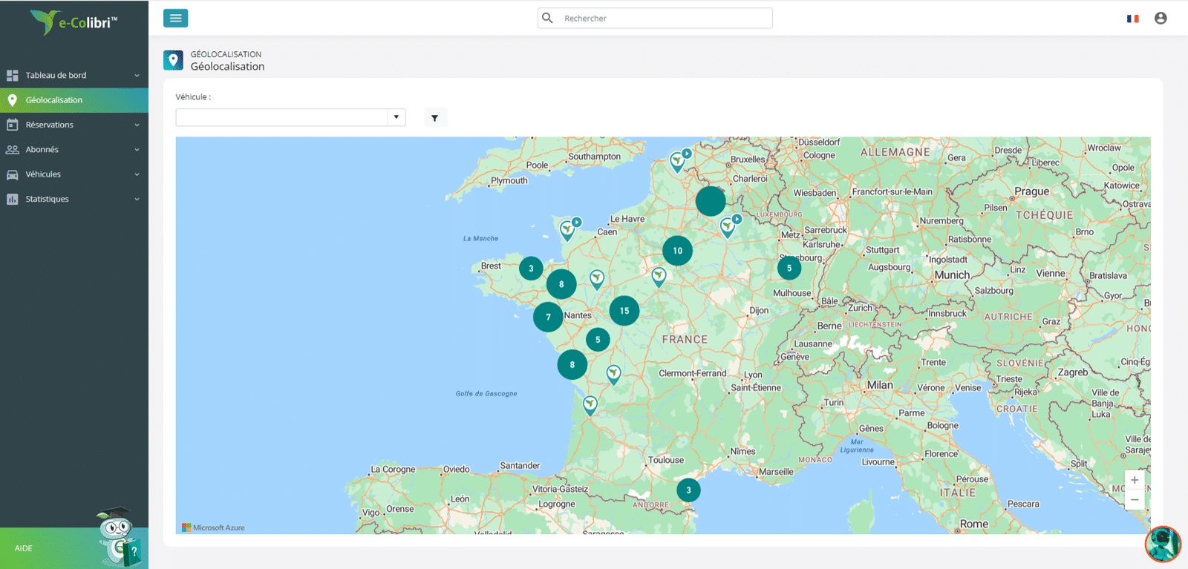Image resolution: width=1188 pixels, height=569 pixels.
Task: Expand the Réservations sidebar section
Action: 74,125
